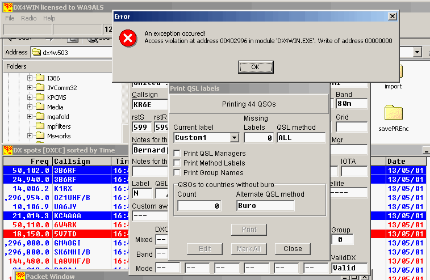Select the I386 folder in tree

point(53,78)
